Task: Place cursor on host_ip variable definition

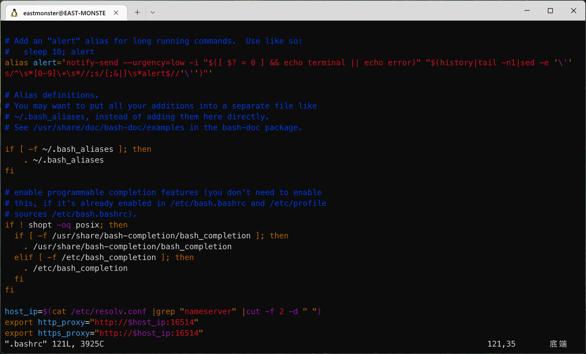Action: coord(21,311)
